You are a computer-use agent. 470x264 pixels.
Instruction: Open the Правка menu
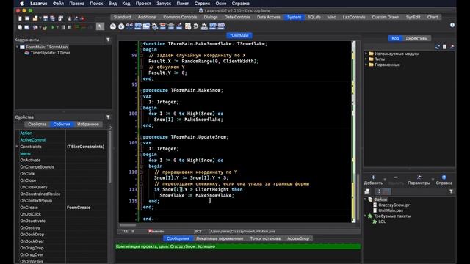(76, 4)
